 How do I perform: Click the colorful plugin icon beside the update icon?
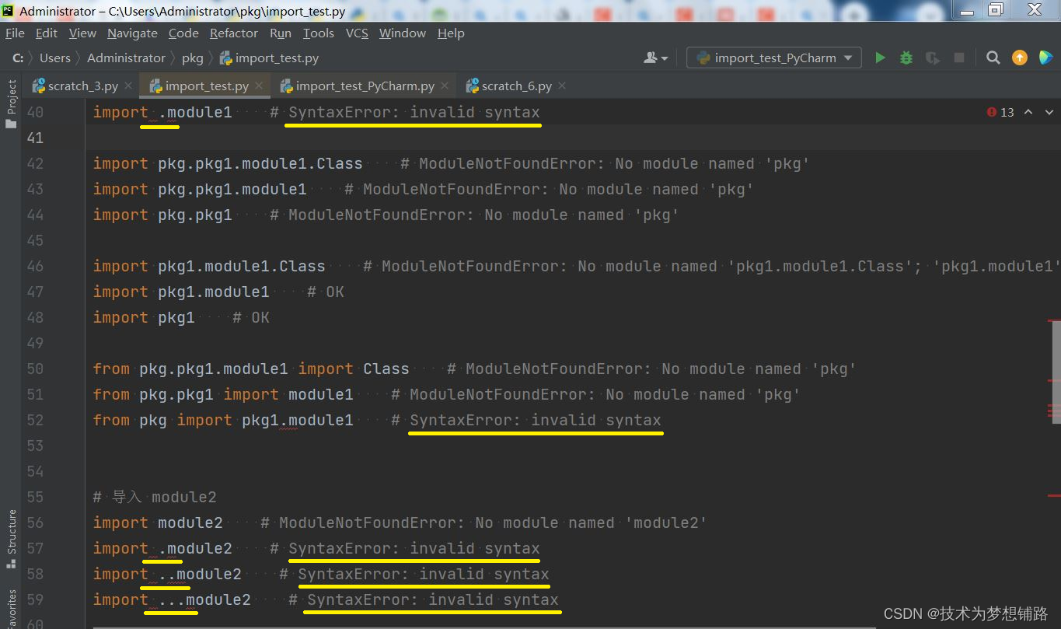coord(1045,58)
